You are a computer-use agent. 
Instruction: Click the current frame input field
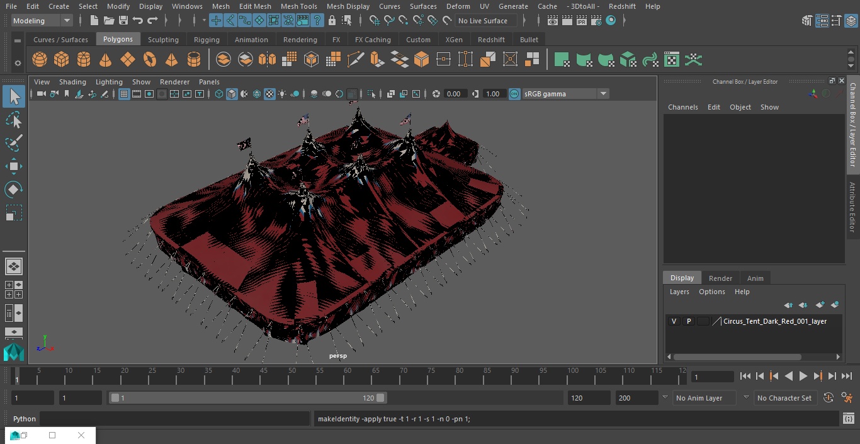(712, 377)
